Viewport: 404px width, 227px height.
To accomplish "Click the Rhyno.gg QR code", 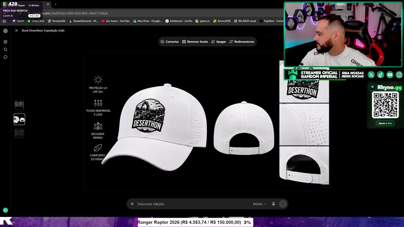I will [x=385, y=105].
